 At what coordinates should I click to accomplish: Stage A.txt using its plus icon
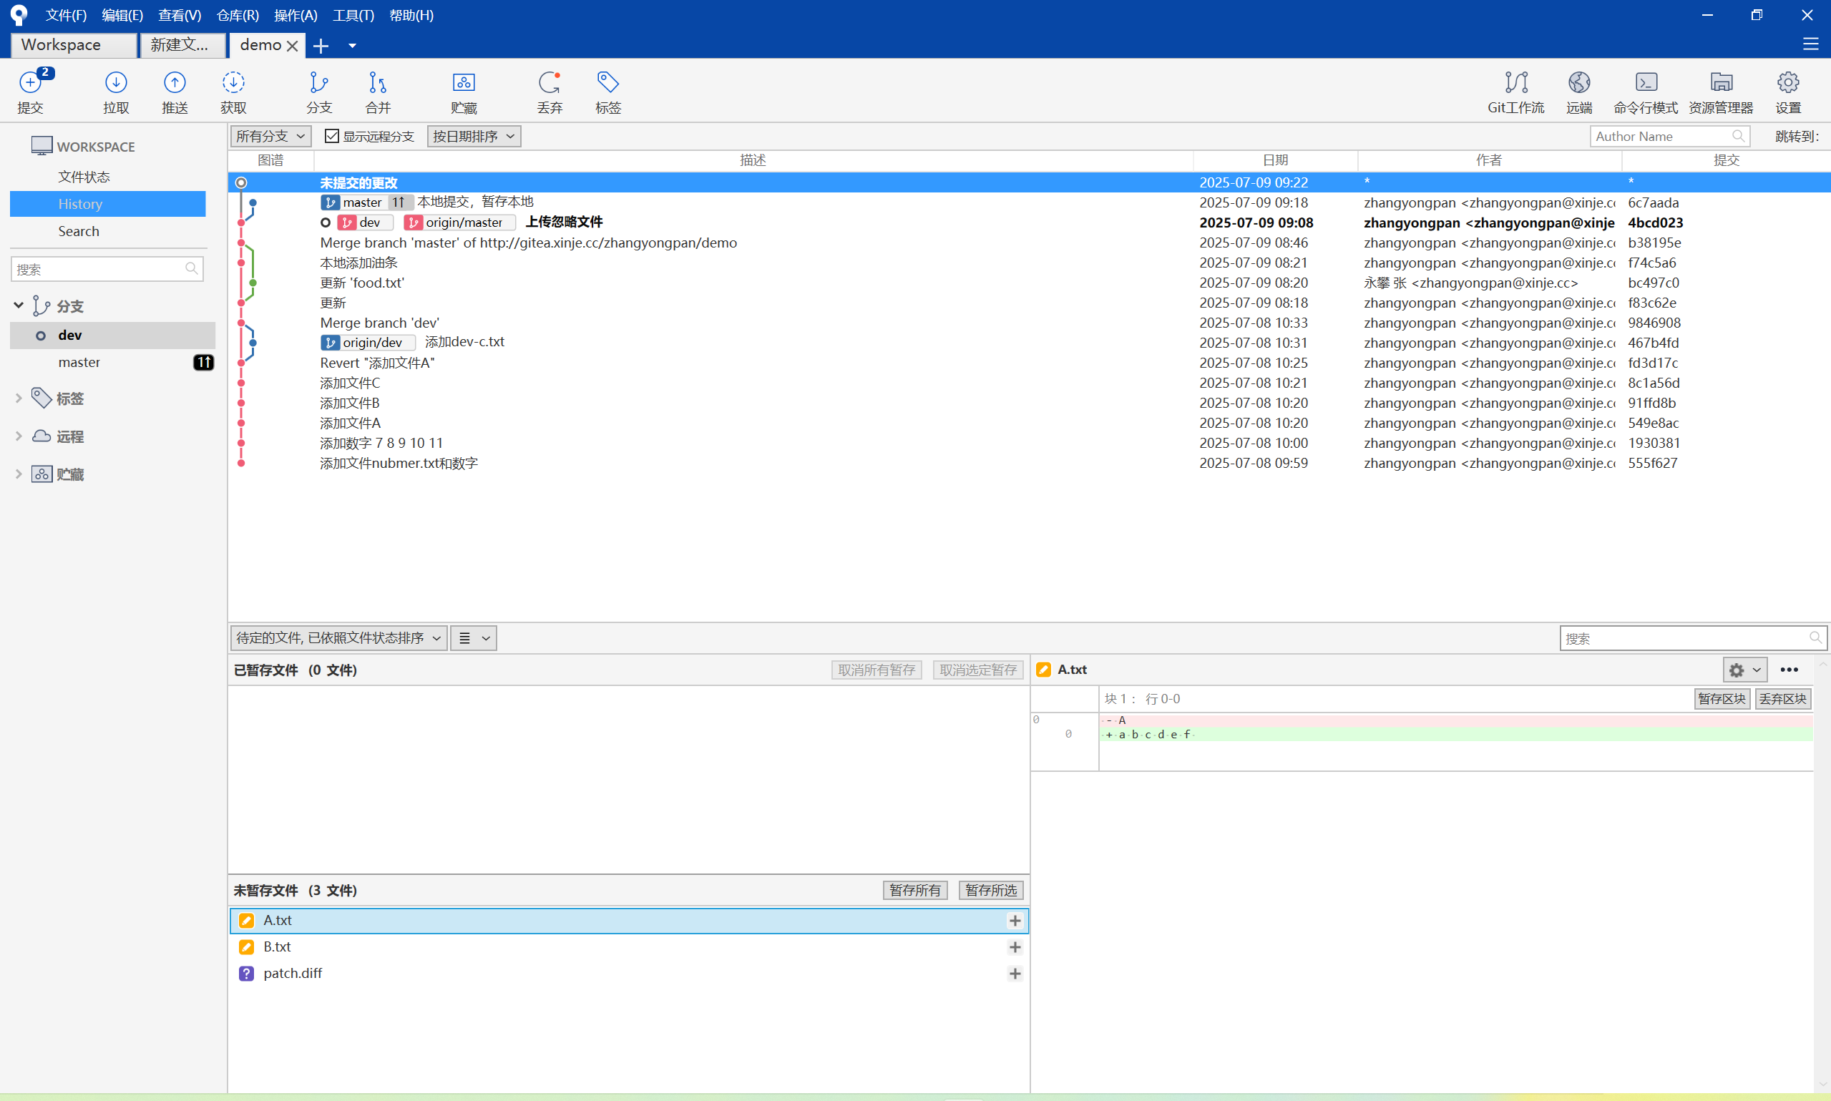[x=1015, y=921]
